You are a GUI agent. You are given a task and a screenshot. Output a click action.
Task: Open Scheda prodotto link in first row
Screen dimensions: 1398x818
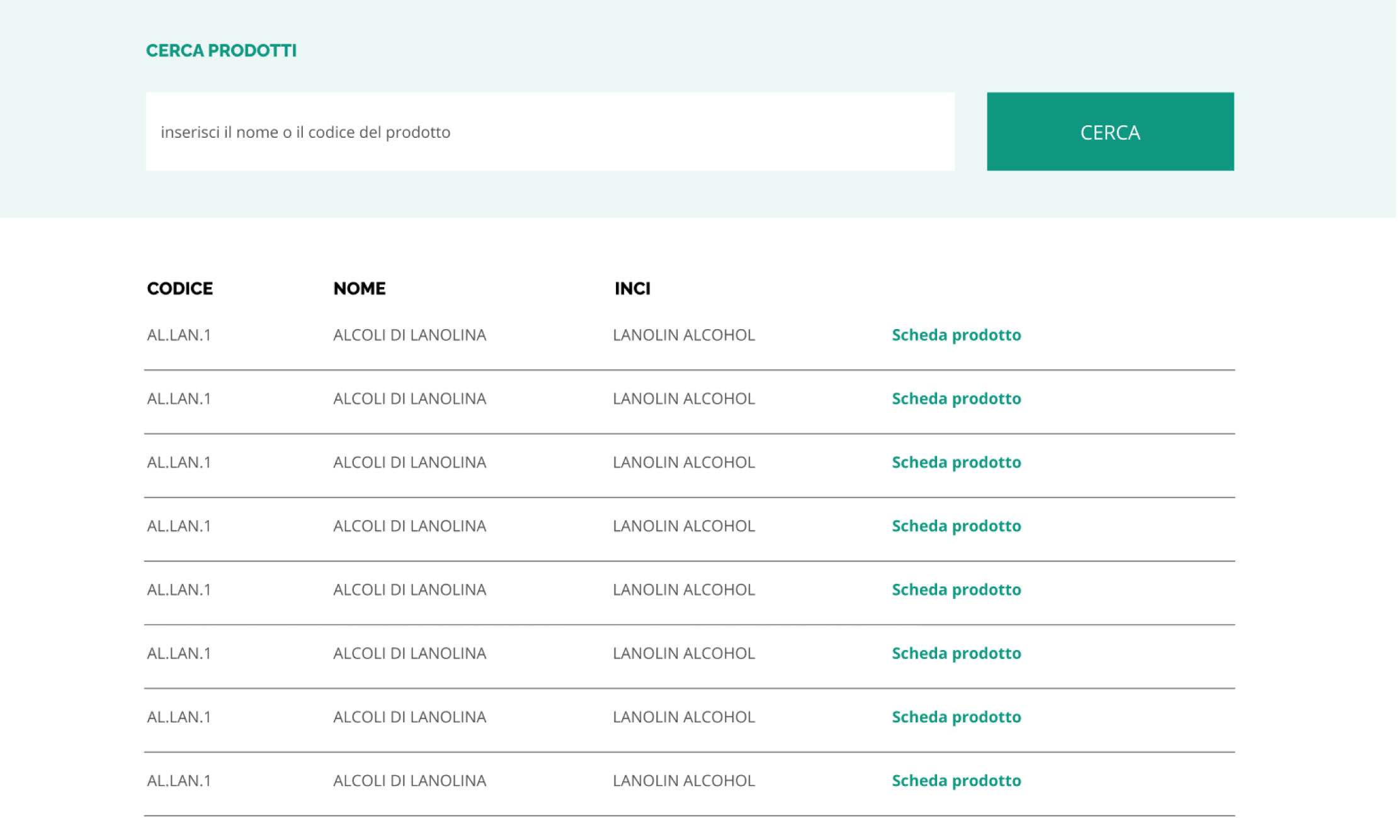pos(956,335)
